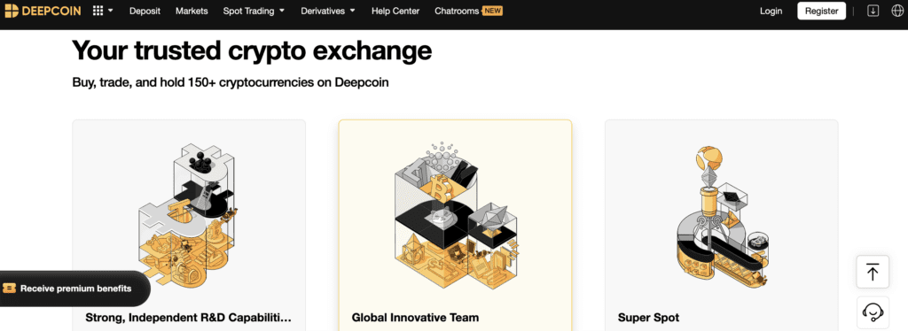The width and height of the screenshot is (908, 331).
Task: Click the Register button
Action: [821, 11]
